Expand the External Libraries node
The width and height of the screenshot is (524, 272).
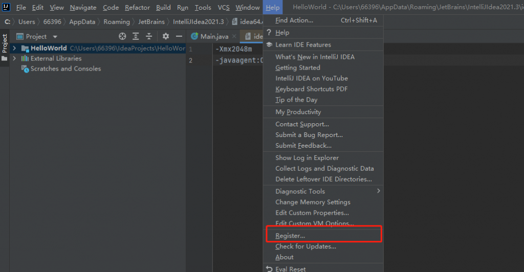pyautogui.click(x=14, y=59)
